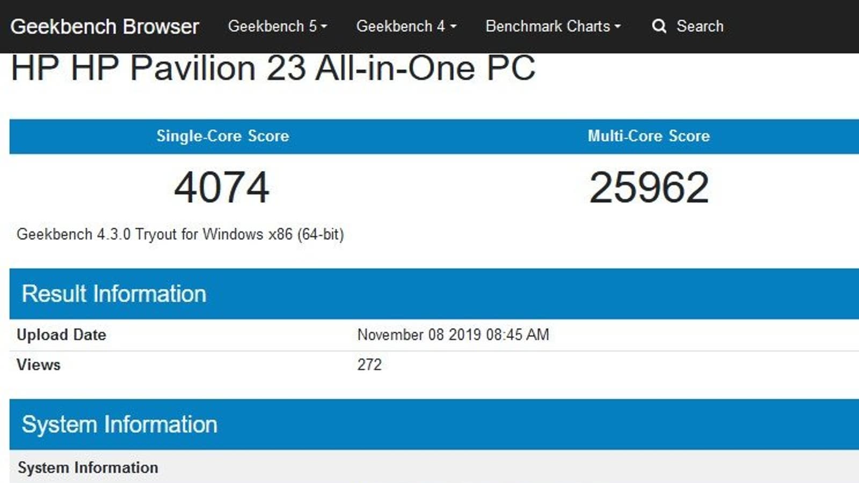Click the November 08 2019 upload timestamp
The width and height of the screenshot is (859, 483).
tap(453, 335)
